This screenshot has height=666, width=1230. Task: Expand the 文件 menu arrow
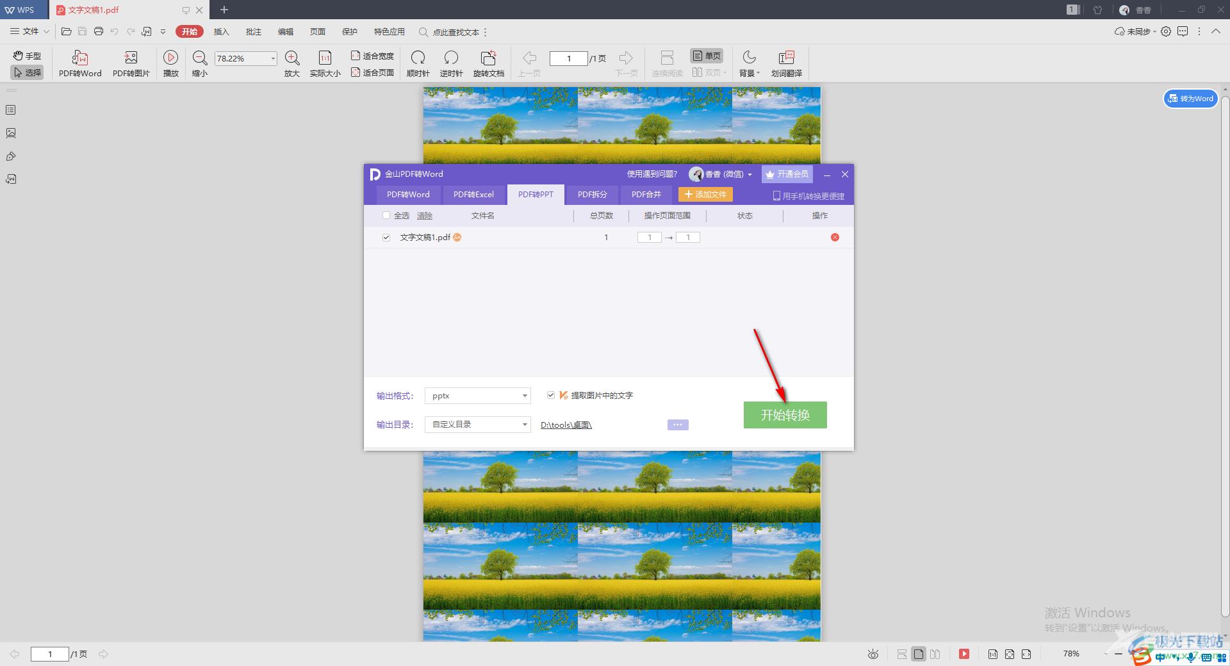click(x=46, y=31)
